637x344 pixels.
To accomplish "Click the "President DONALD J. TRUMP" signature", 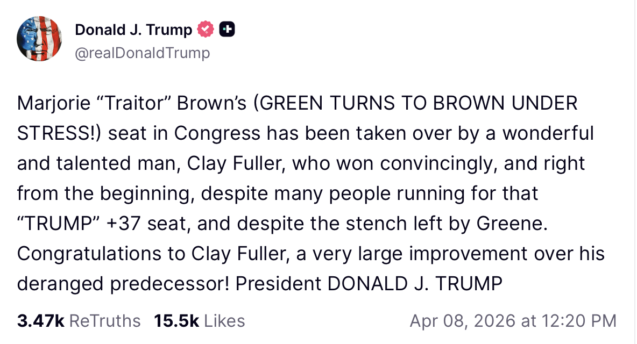I will 369,284.
